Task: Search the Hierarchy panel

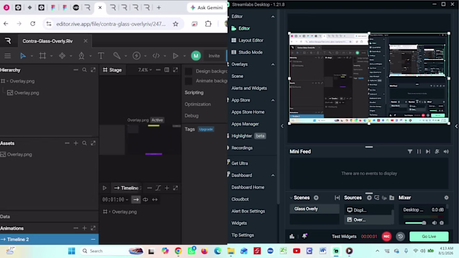Action: (84, 70)
